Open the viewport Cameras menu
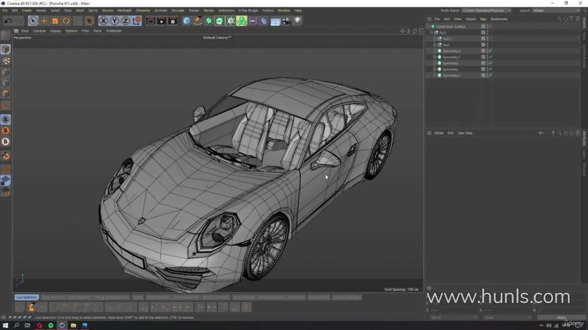This screenshot has height=330, width=588. click(39, 31)
